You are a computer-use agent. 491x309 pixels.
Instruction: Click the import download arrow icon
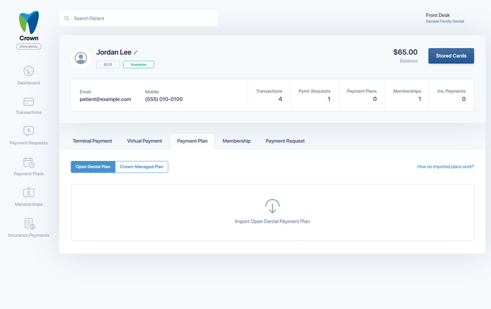272,206
